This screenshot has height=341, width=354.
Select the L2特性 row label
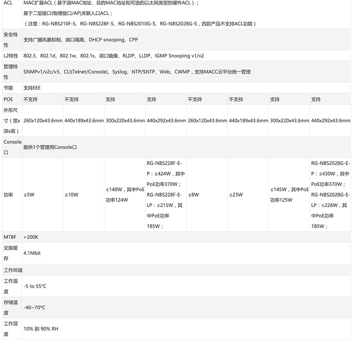click(11, 56)
